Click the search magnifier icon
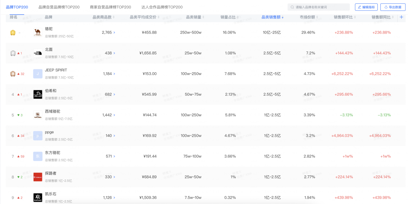408x204 pixels. pyautogui.click(x=292, y=7)
